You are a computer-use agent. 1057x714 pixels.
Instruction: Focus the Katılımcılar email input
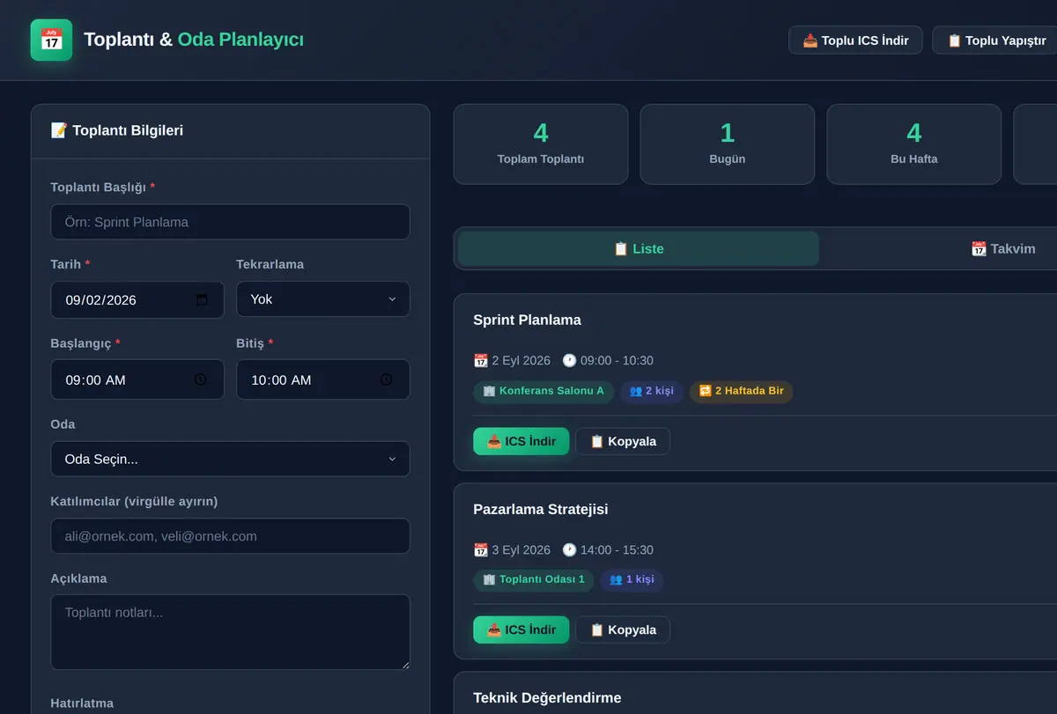(x=230, y=536)
